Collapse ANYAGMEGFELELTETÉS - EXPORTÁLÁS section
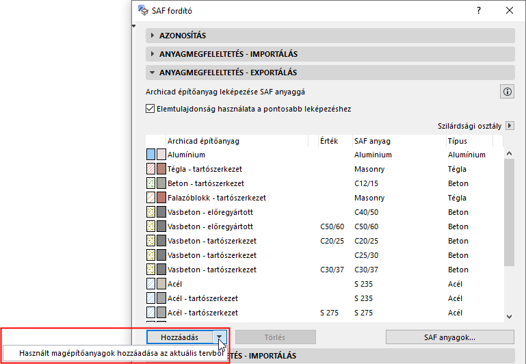The image size is (526, 364). point(330,73)
